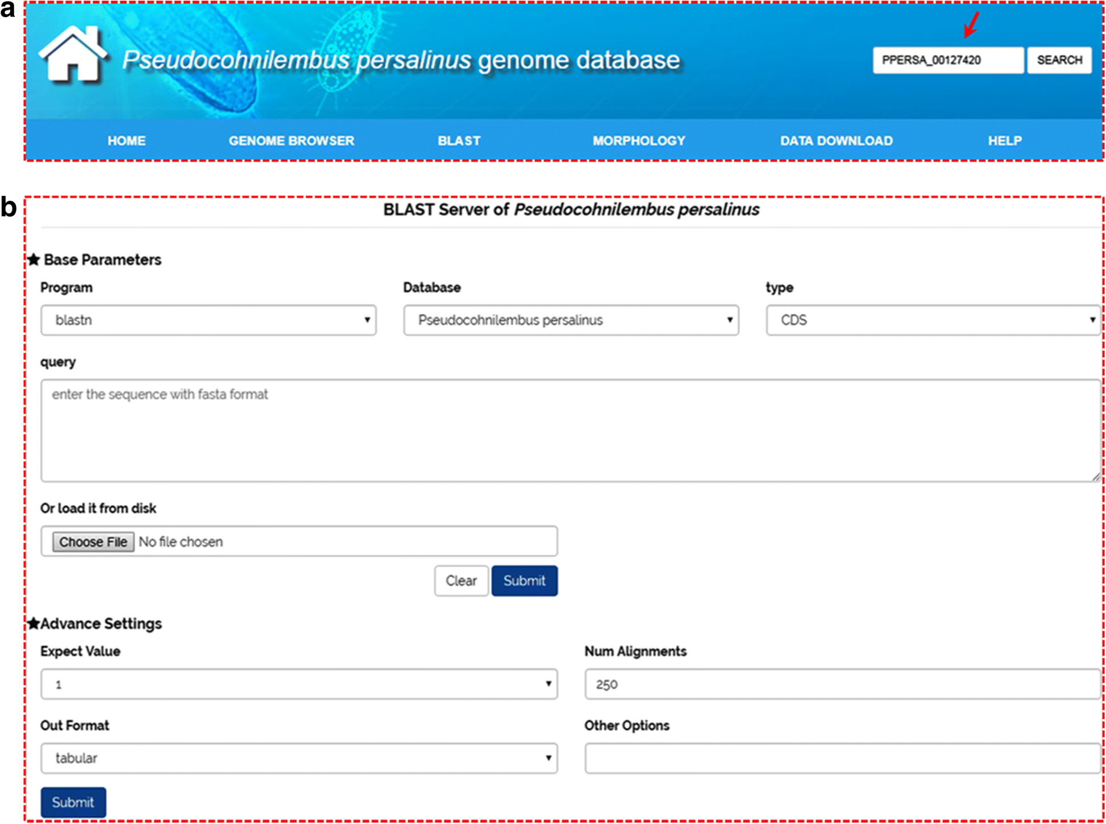The width and height of the screenshot is (1106, 824).
Task: Click the white house home icon
Action: 72,55
